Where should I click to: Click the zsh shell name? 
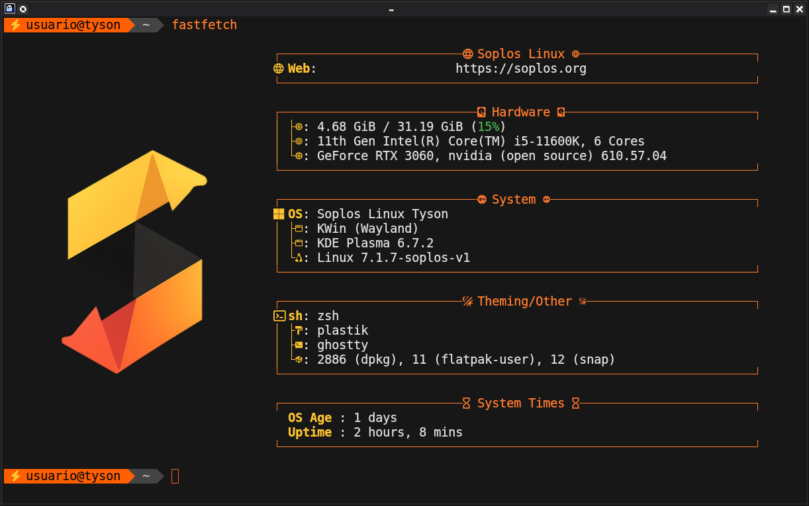pos(328,316)
